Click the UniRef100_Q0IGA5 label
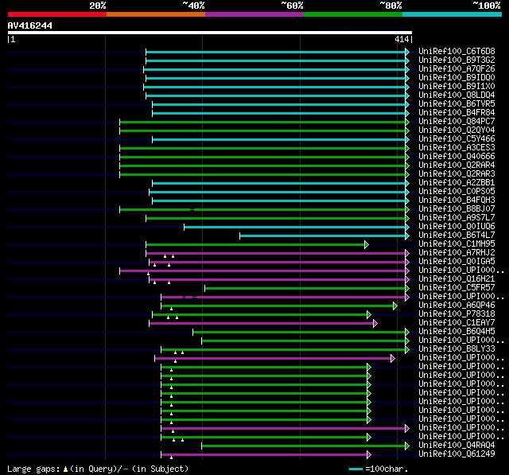Viewport: 509px width, 475px height. click(457, 262)
